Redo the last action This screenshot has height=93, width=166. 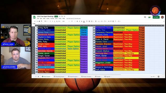point(37,21)
